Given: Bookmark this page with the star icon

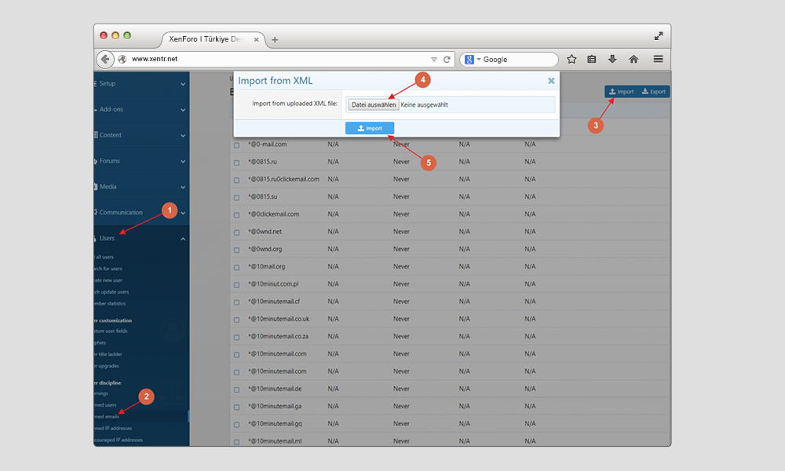Looking at the screenshot, I should pyautogui.click(x=571, y=59).
